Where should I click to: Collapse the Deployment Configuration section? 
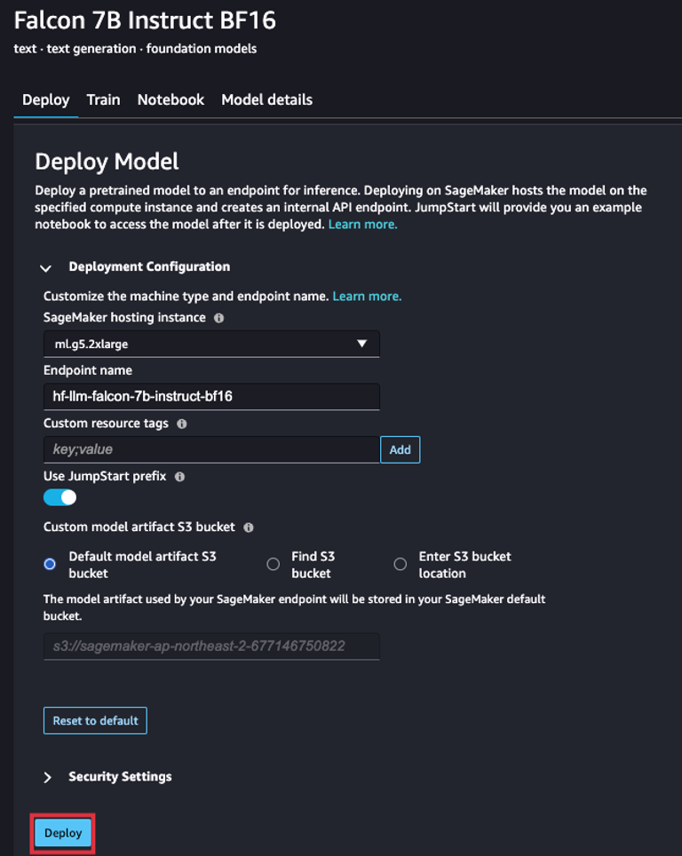(46, 267)
